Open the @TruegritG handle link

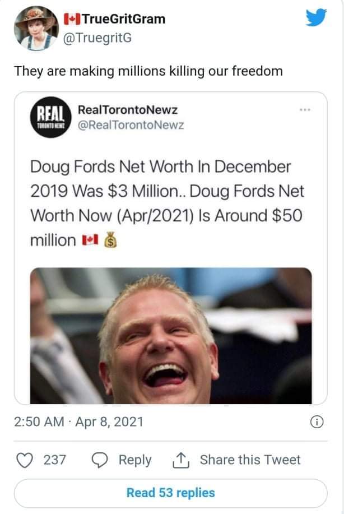[x=97, y=38]
